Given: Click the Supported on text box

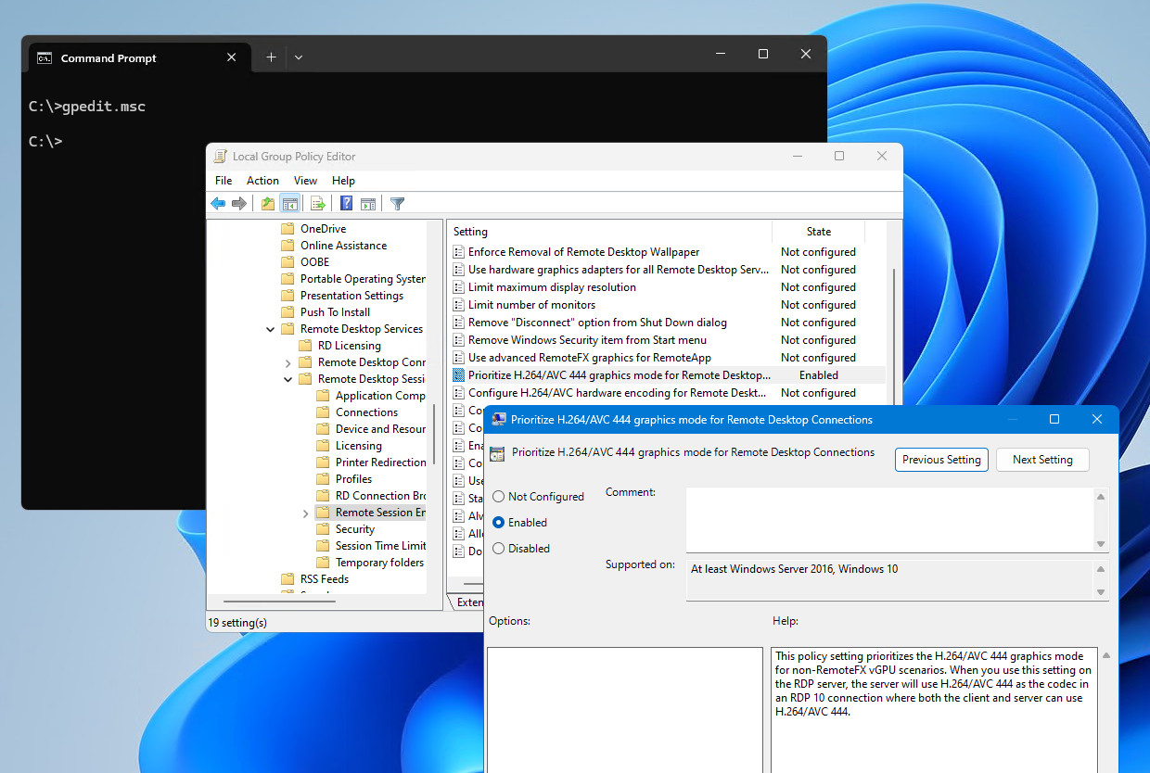Looking at the screenshot, I should tap(890, 580).
